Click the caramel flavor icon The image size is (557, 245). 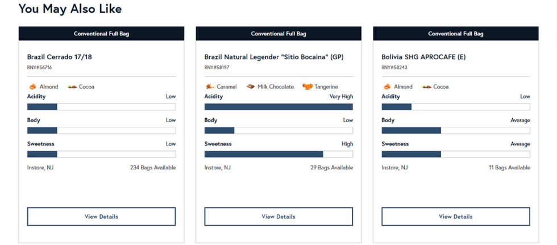[209, 86]
